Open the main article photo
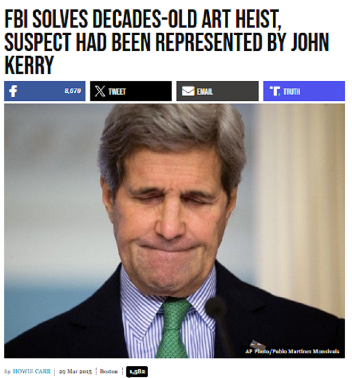Viewport: 352px width, 378px height. (x=175, y=231)
